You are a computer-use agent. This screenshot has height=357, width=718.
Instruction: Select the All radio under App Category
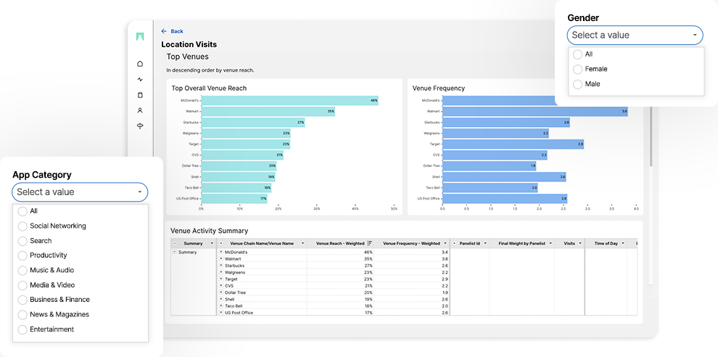[x=22, y=211]
